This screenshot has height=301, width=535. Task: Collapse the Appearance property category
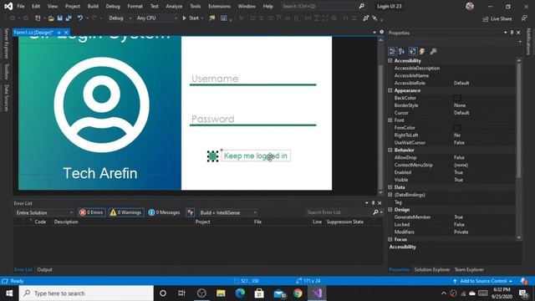pyautogui.click(x=390, y=90)
